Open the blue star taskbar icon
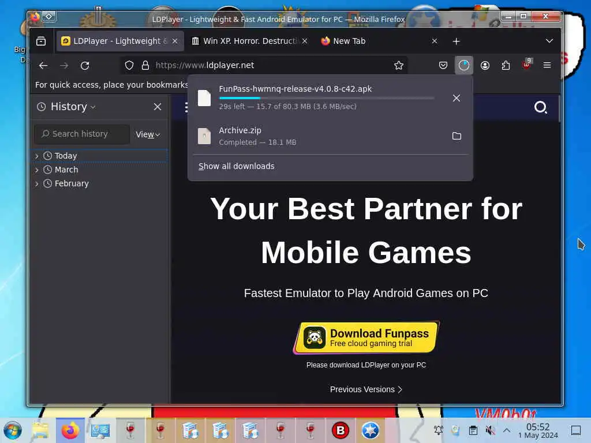 pos(371,430)
